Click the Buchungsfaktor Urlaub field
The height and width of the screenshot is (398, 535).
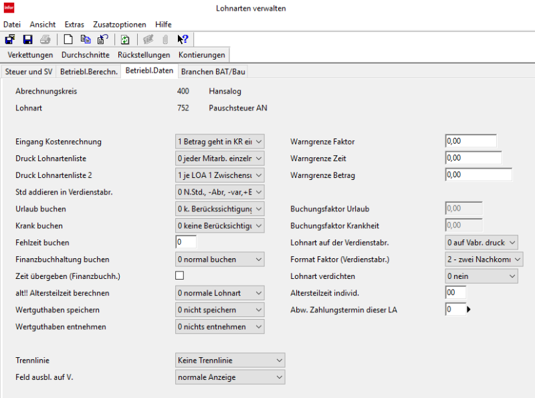pos(463,208)
